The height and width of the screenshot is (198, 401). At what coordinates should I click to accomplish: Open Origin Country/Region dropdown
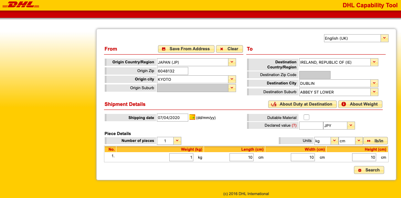[x=232, y=62]
